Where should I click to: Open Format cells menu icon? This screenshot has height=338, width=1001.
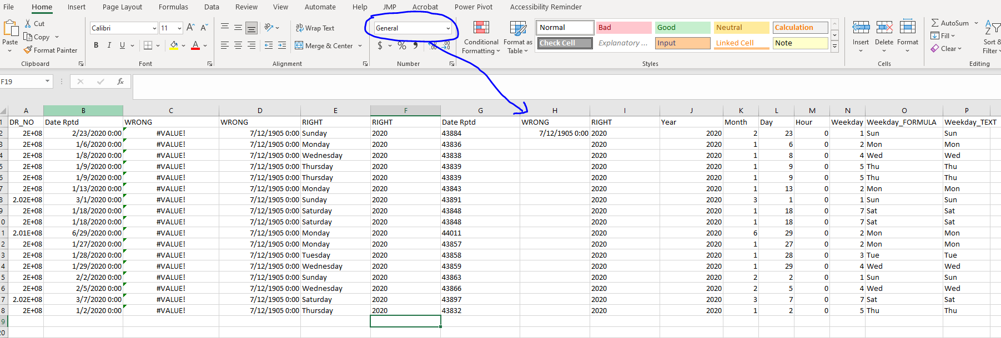pyautogui.click(x=908, y=27)
